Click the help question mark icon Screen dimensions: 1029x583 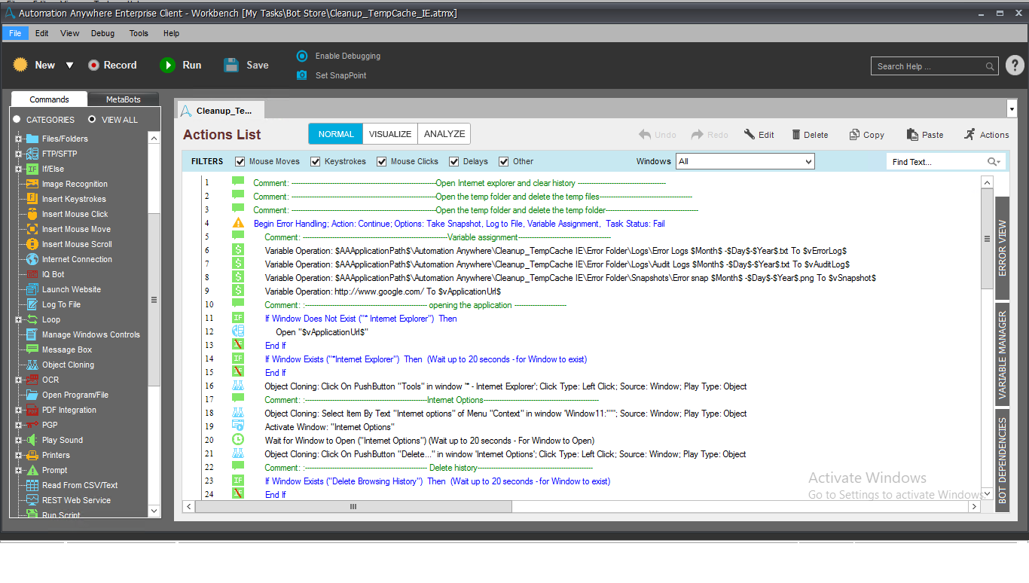[x=1015, y=66]
